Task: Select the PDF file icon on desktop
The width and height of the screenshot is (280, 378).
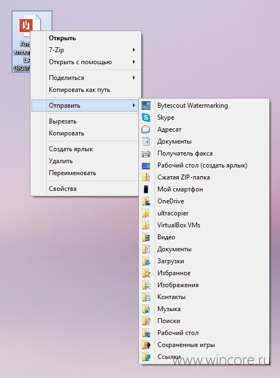Action: (30, 25)
